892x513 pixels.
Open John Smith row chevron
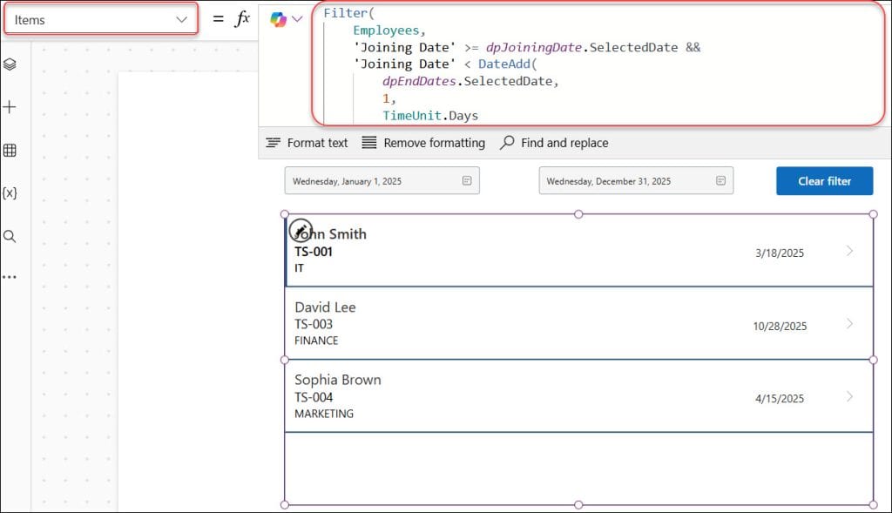pos(849,251)
